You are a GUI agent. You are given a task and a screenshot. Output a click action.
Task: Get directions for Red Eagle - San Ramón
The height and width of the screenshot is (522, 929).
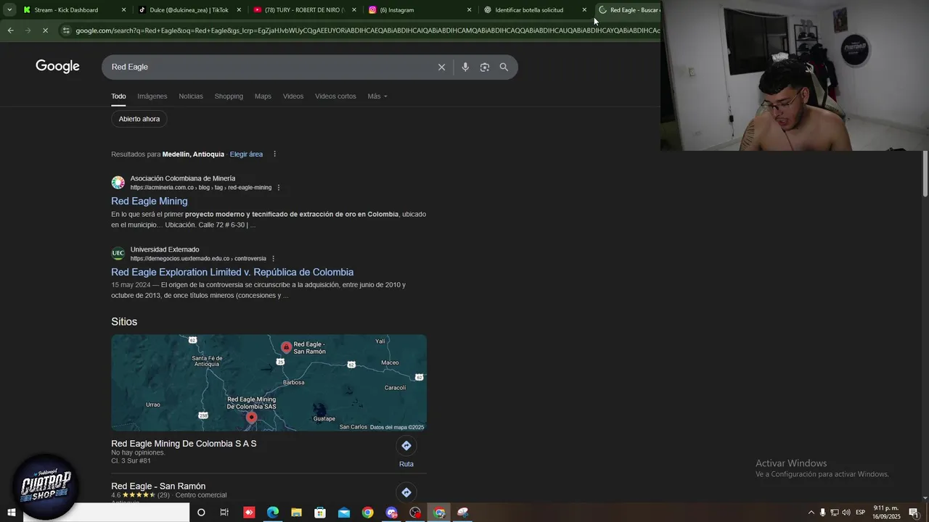(x=406, y=492)
